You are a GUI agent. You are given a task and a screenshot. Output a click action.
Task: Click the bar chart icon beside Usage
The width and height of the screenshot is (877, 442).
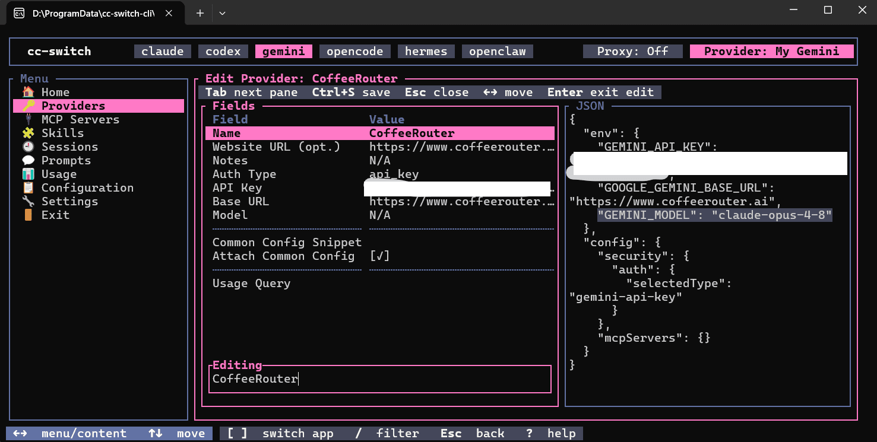tap(28, 174)
